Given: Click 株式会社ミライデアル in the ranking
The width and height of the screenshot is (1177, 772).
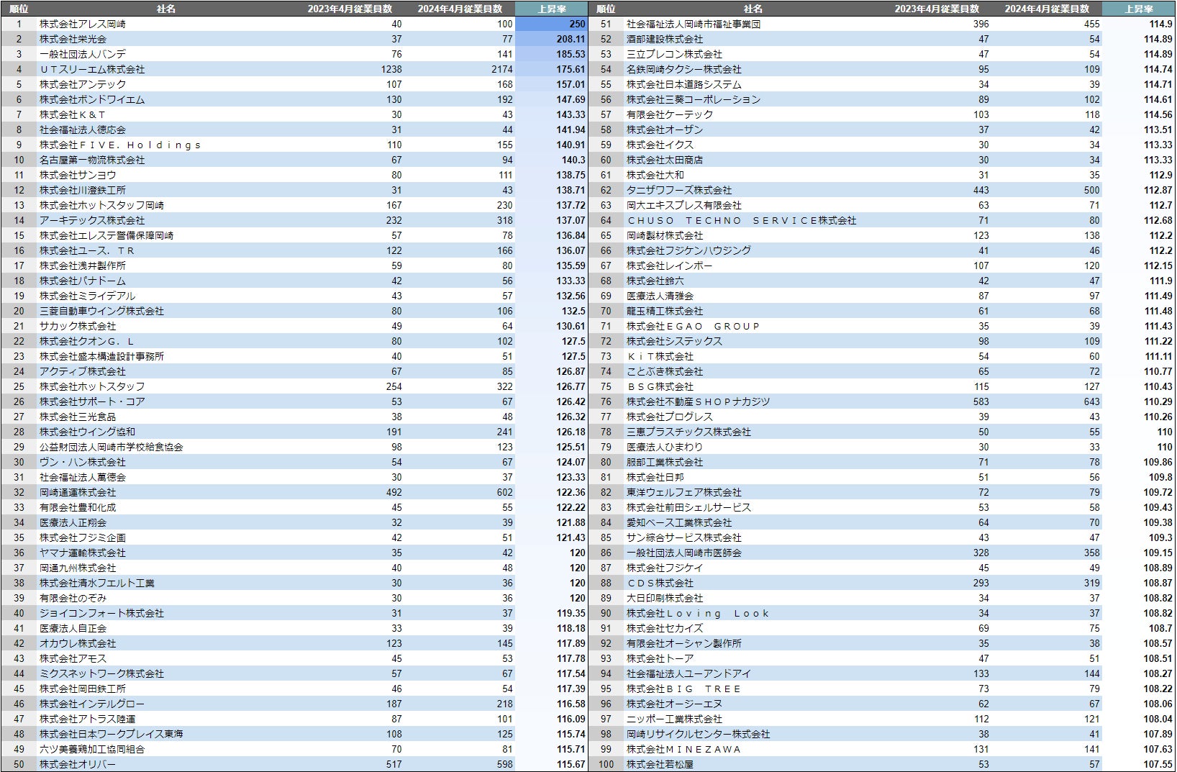Looking at the screenshot, I should [x=87, y=296].
